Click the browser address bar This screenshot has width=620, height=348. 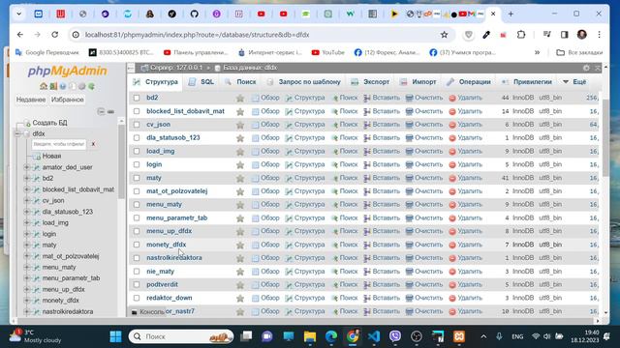[x=261, y=35]
